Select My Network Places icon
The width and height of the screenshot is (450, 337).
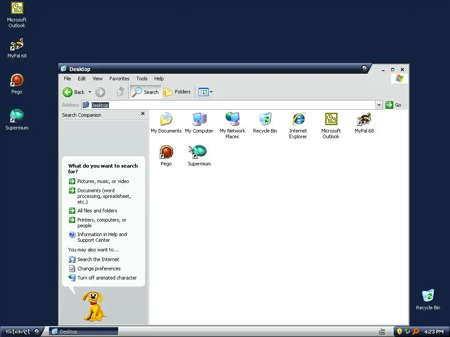tap(232, 119)
